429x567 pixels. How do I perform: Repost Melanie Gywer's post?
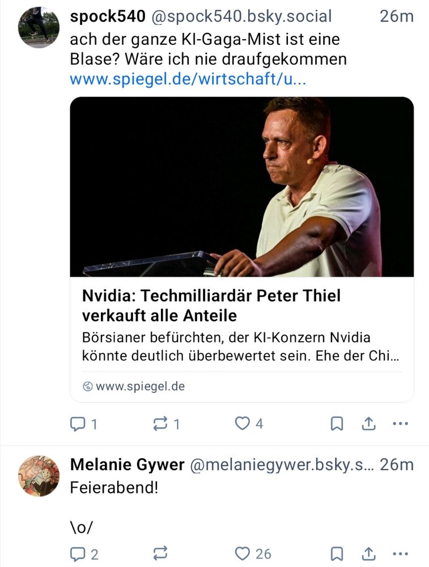[159, 553]
